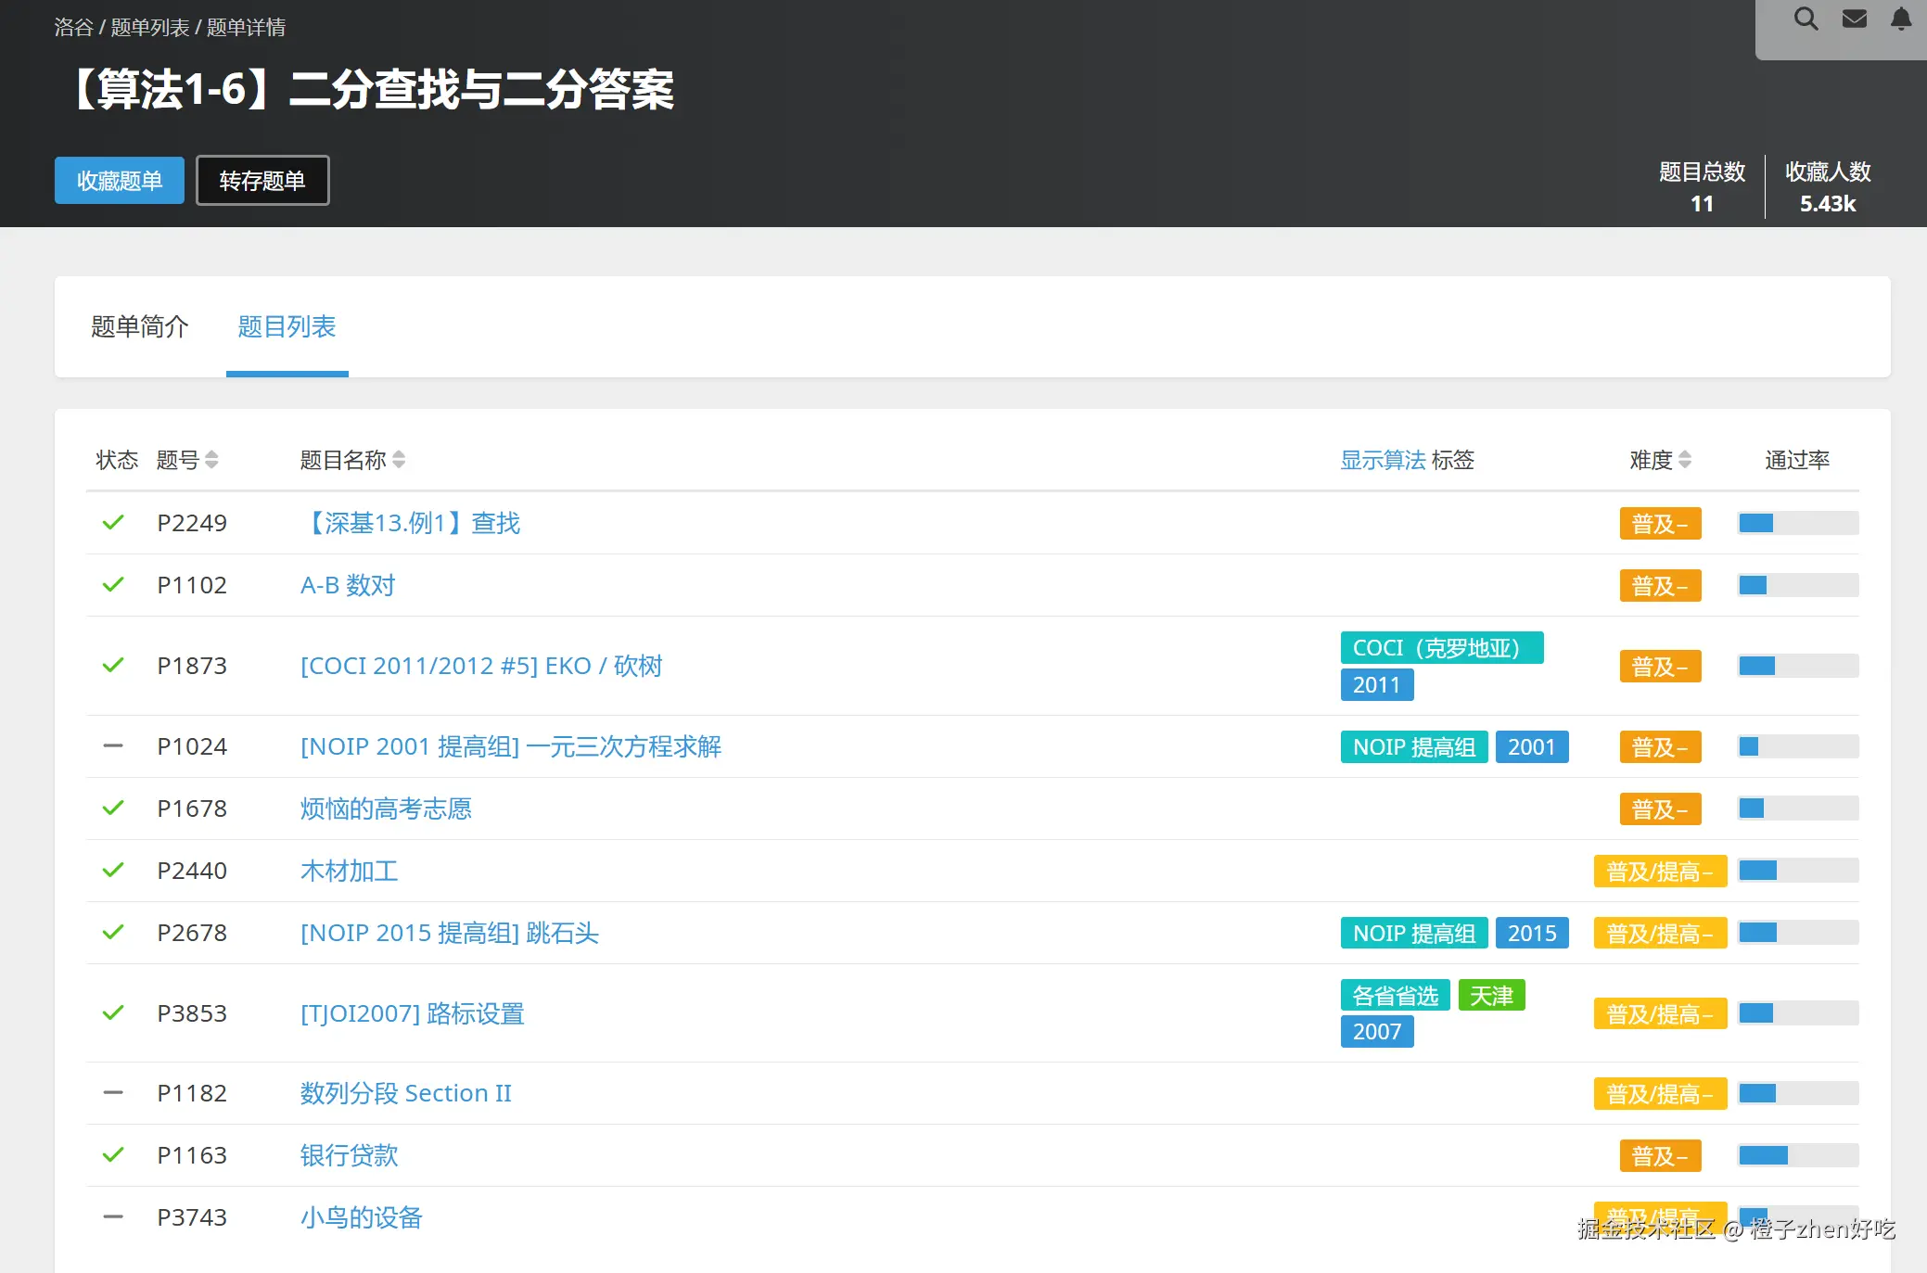
Task: Toggle the 显示算法 tags visibility
Action: [1384, 459]
